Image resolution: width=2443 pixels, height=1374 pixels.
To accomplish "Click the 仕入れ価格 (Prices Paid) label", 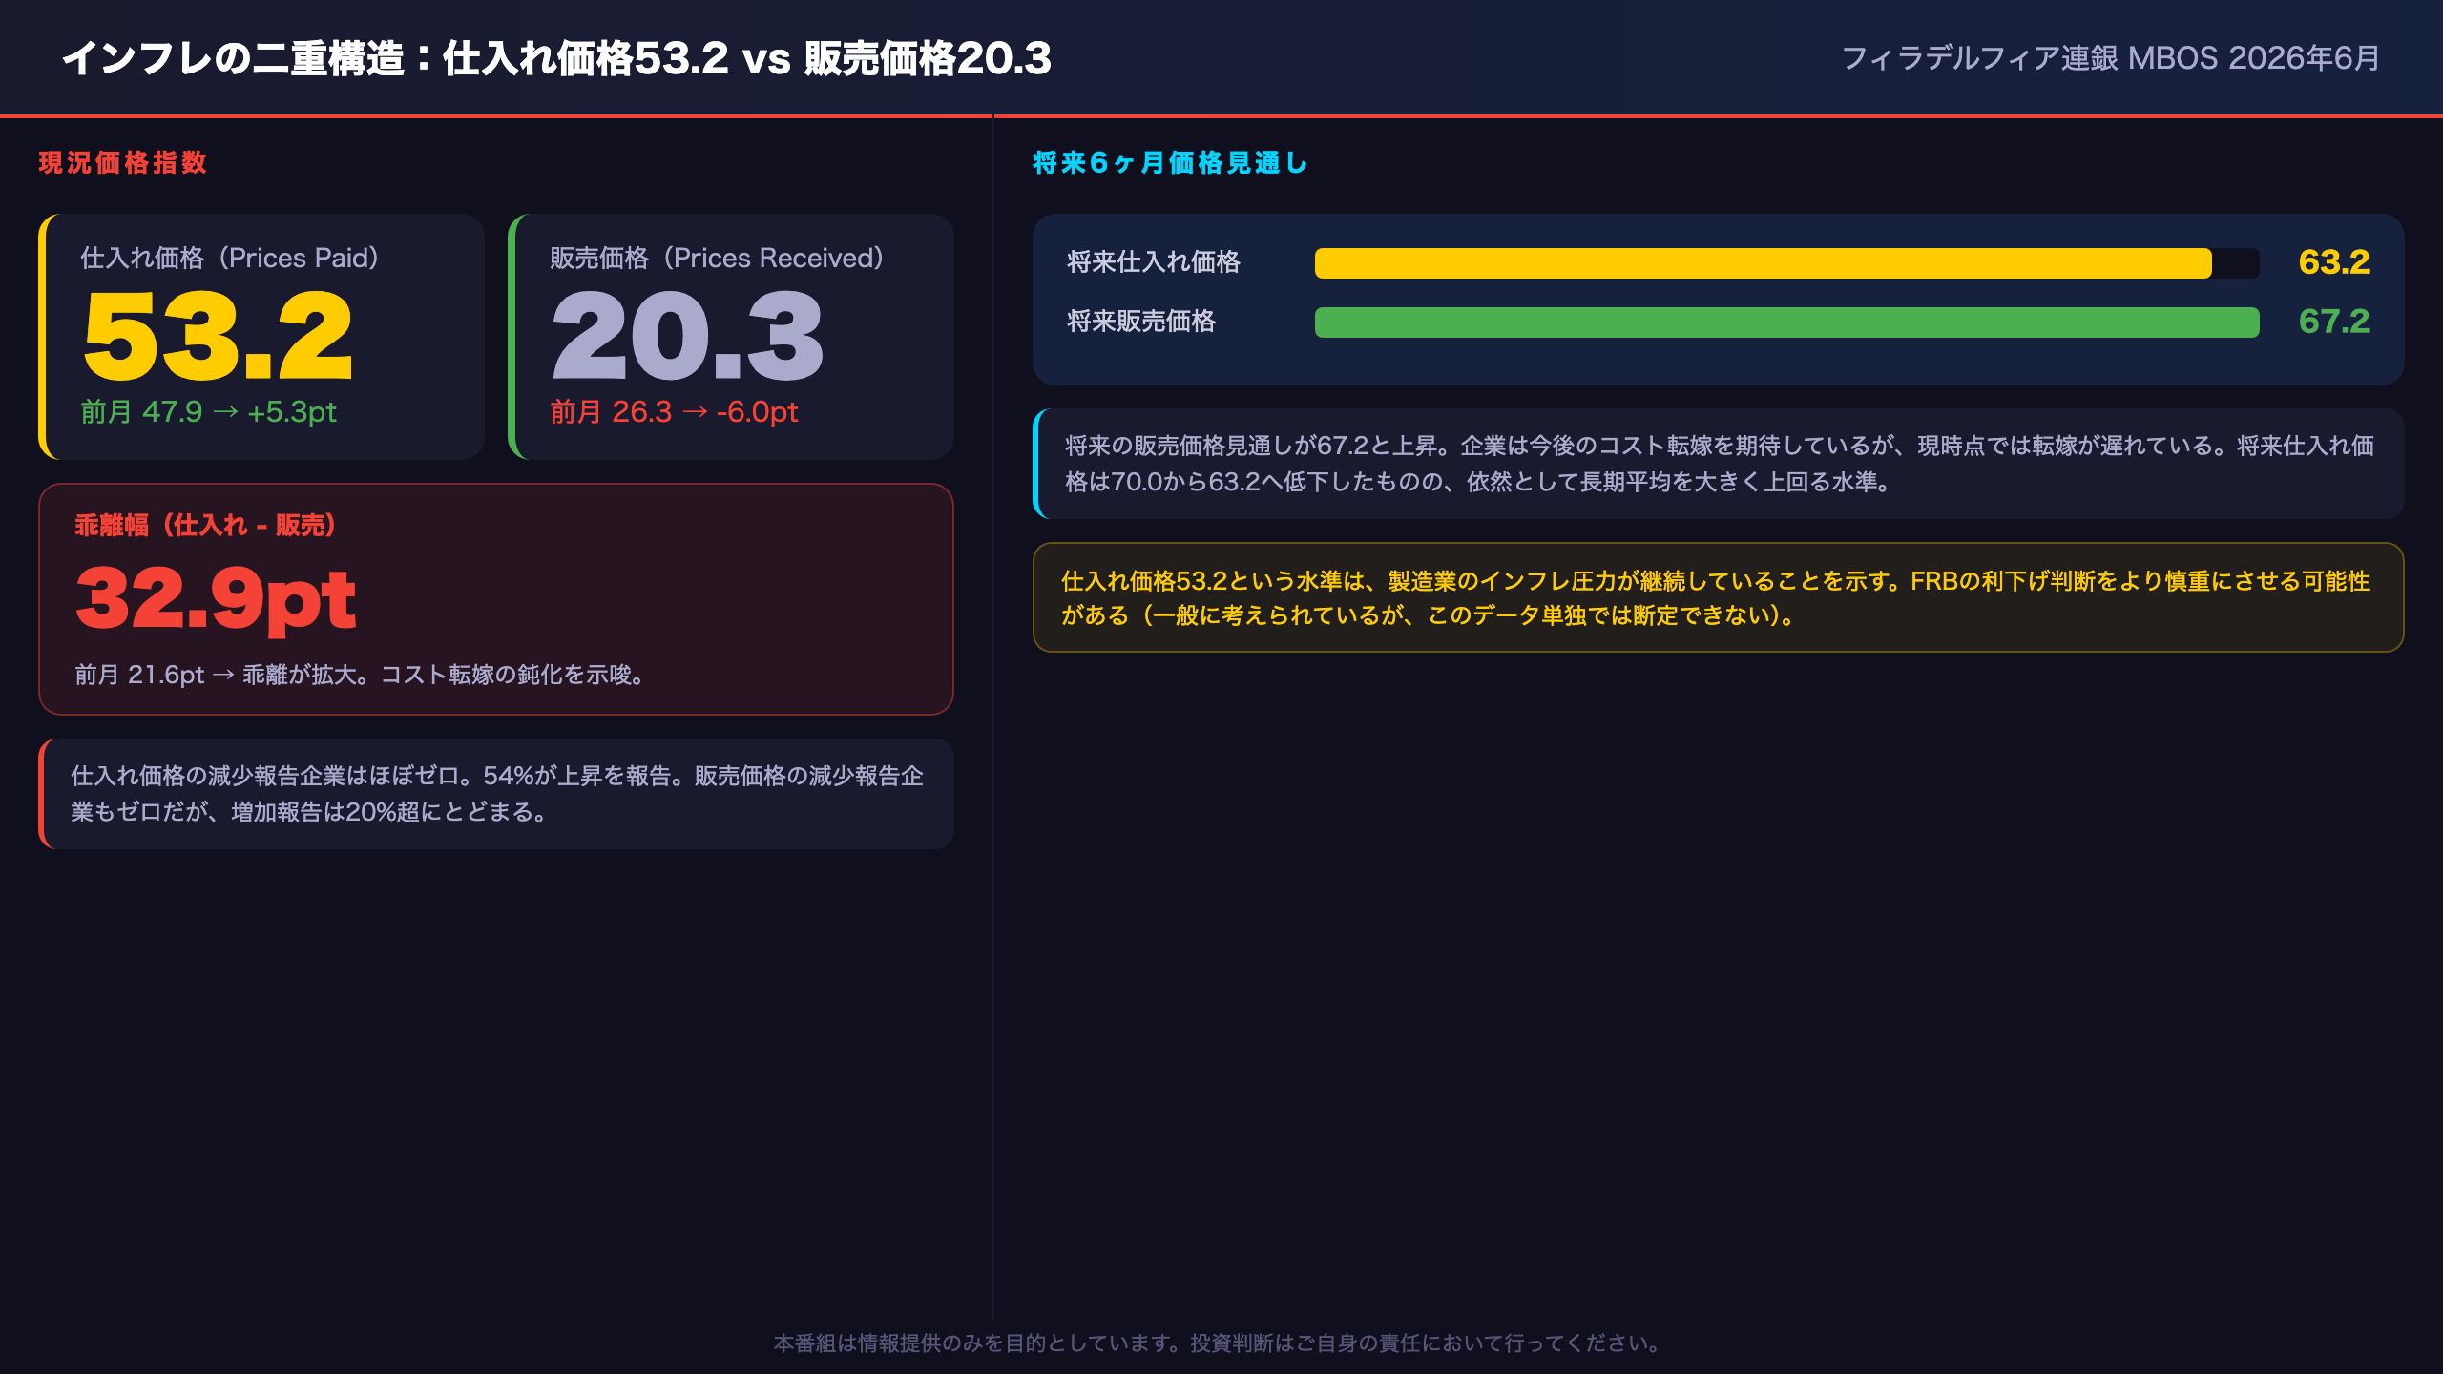I will tap(230, 258).
